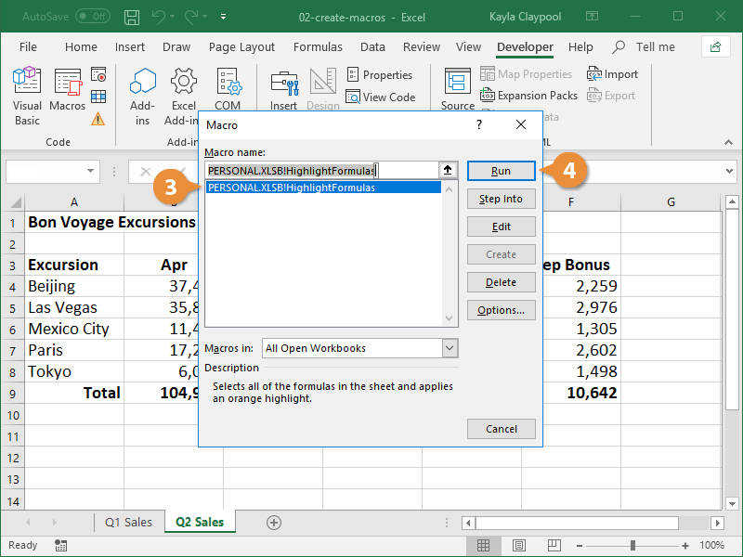
Task: Undo the last action
Action: 158,17
